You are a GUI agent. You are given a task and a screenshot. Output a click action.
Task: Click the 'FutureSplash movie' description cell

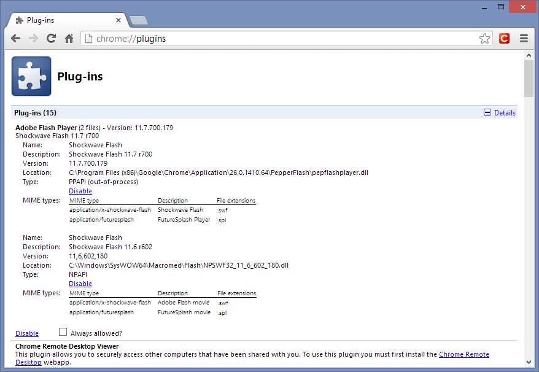[x=184, y=312]
